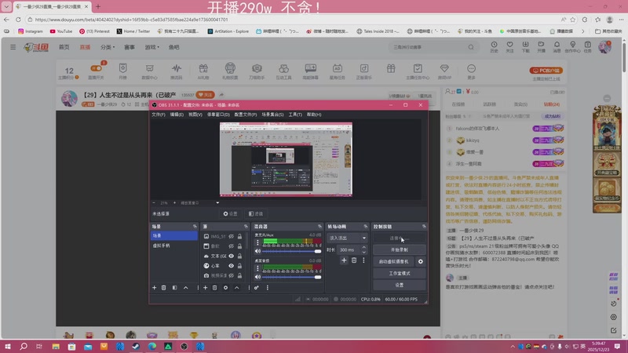628x353 pixels.
Task: Share the stream with arrow icon
Action: [221, 95]
